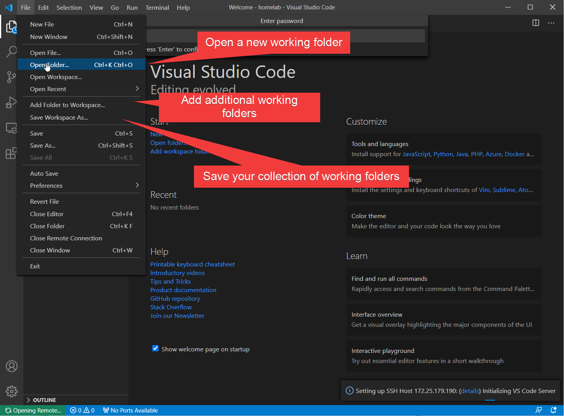The height and width of the screenshot is (416, 564).
Task: Click details link in SSH notification
Action: [470, 391]
